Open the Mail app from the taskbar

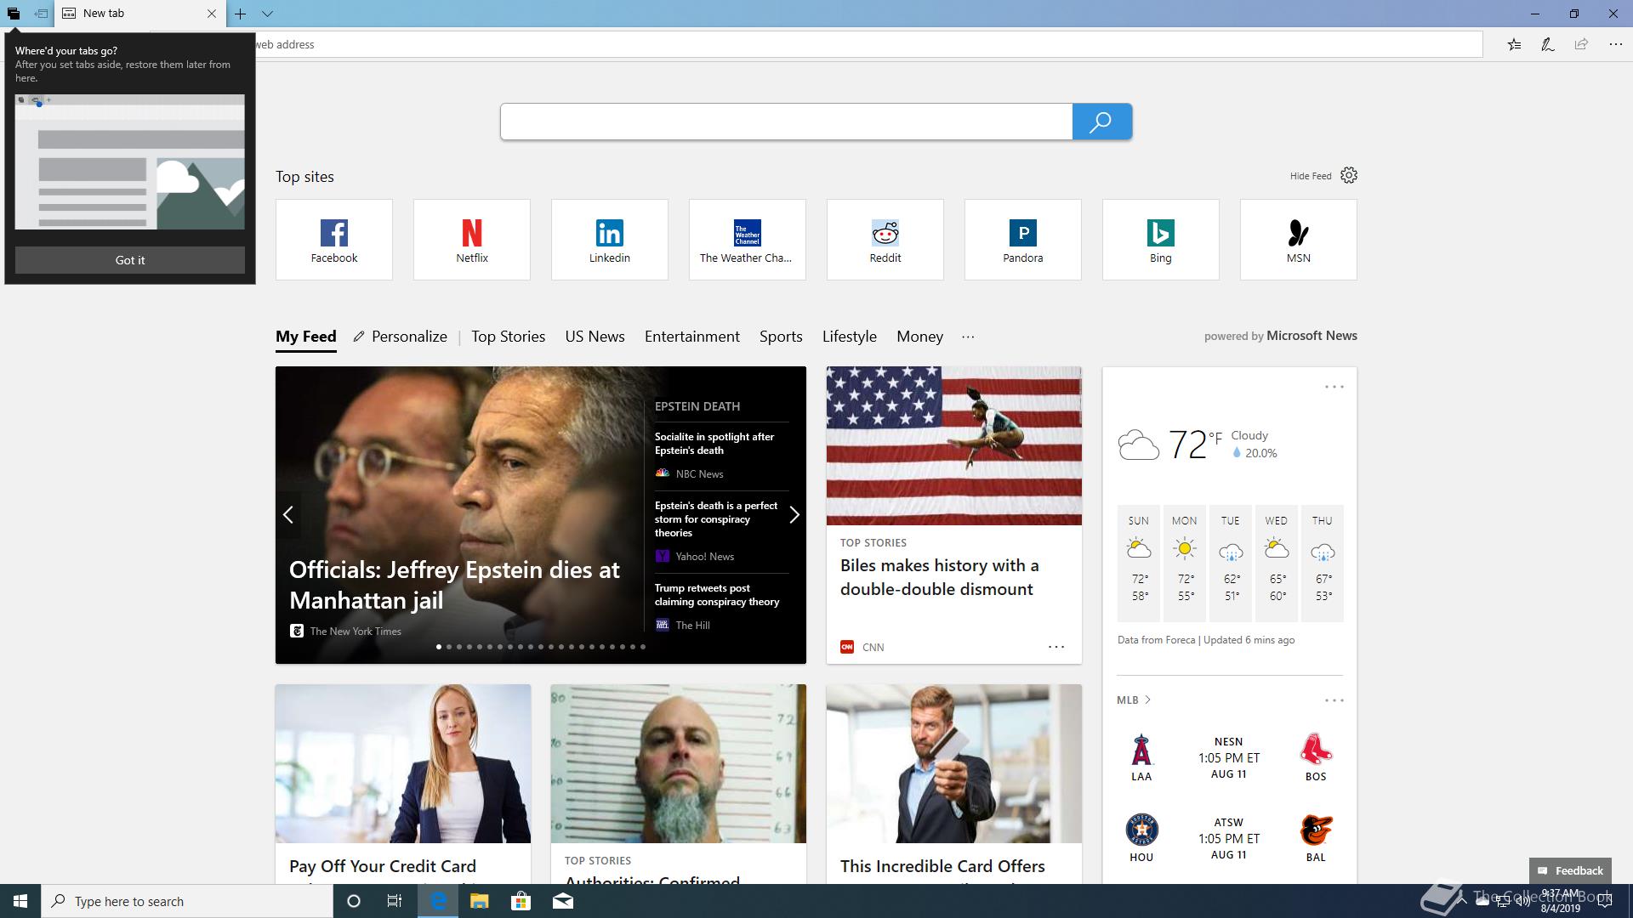[x=563, y=901]
